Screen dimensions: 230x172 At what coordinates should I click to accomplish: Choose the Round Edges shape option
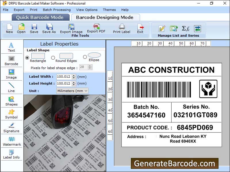coord(53,58)
